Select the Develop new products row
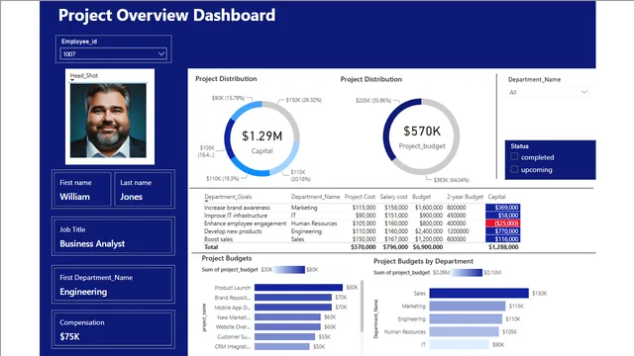The width and height of the screenshot is (634, 356). [x=362, y=231]
